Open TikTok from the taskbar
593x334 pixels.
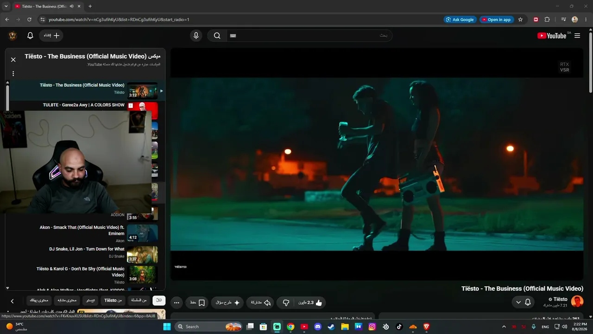click(399, 327)
